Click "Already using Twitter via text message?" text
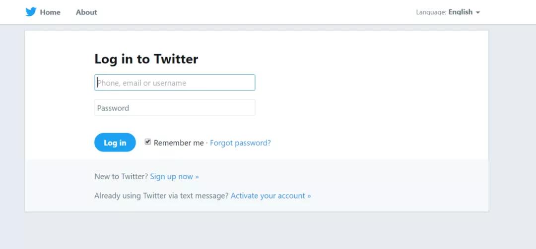Image resolution: width=536 pixels, height=249 pixels. (161, 196)
